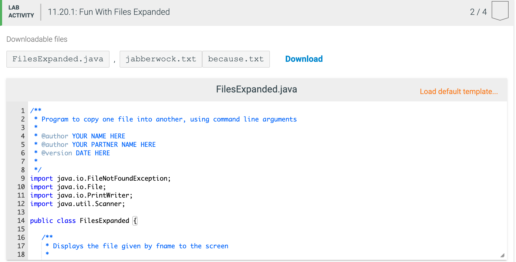Open the Download link for the files
The height and width of the screenshot is (262, 516).
[x=304, y=59]
